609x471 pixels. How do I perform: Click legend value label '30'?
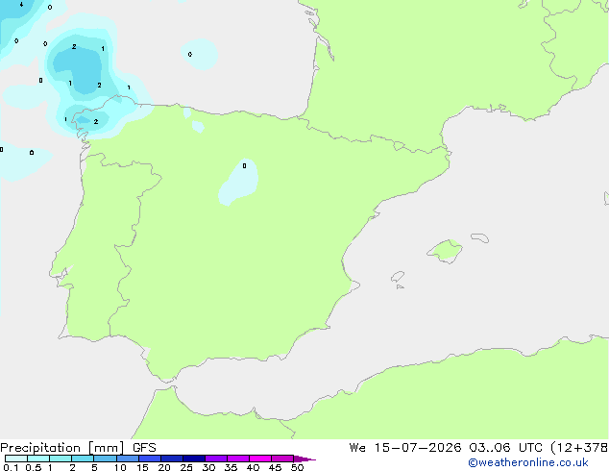click(208, 467)
